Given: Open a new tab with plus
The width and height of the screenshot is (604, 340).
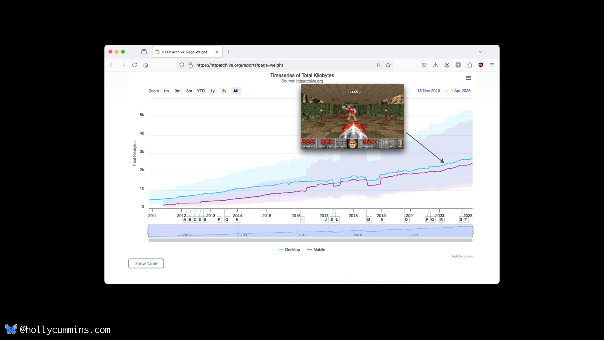Looking at the screenshot, I should click(x=229, y=52).
